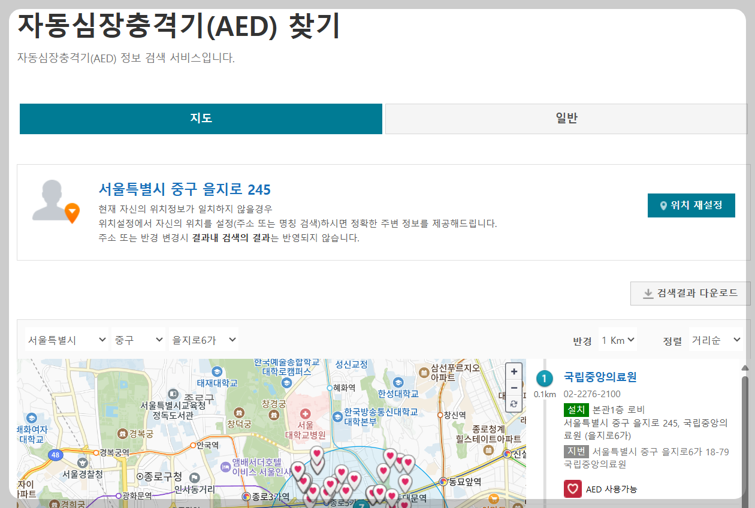Open the 국립중앙의료원 result link
This screenshot has width=755, height=508.
pos(600,377)
